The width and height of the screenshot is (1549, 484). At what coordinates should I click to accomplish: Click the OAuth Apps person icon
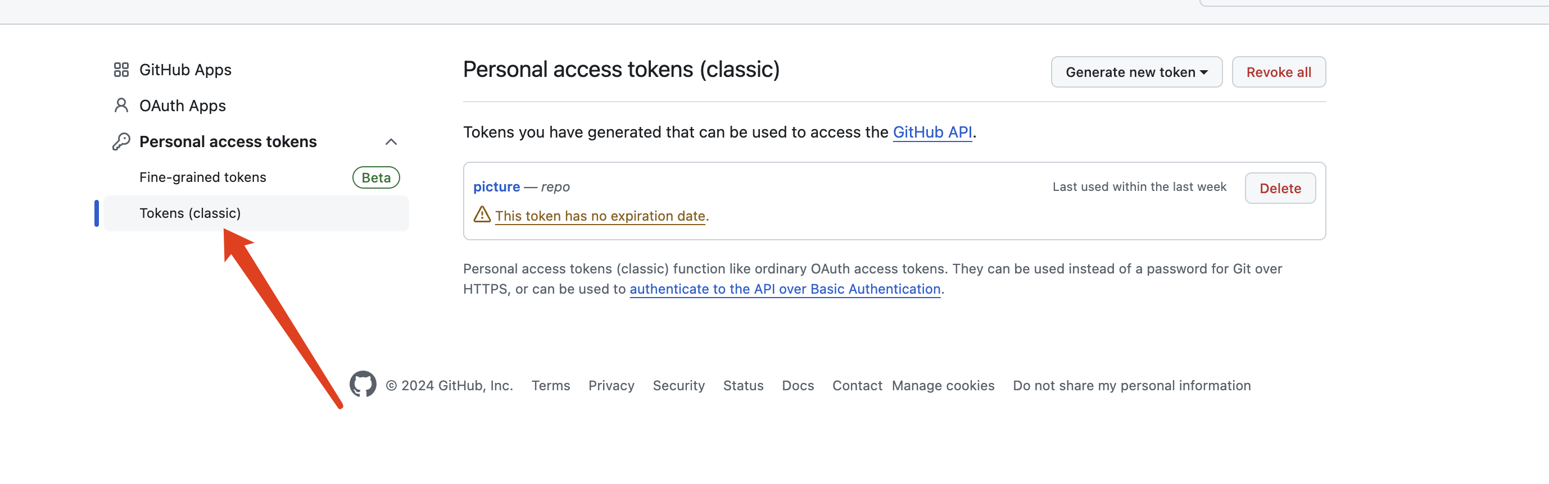click(x=121, y=106)
